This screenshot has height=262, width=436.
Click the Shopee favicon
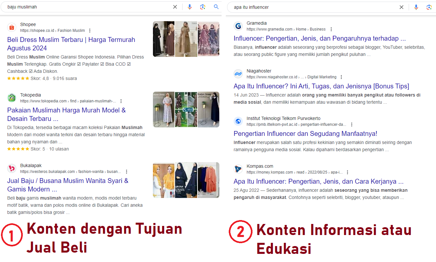pos(12,27)
